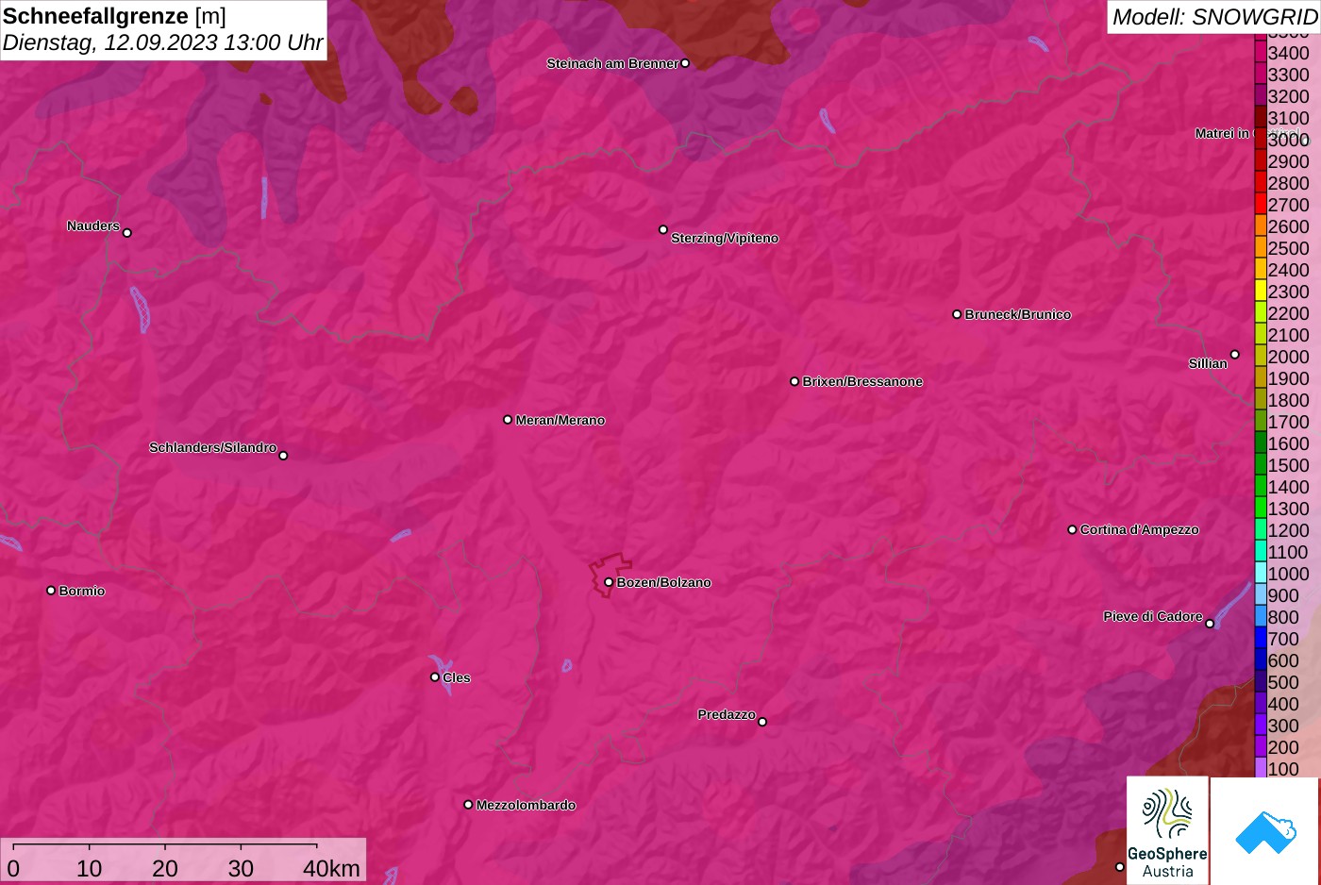Screen dimensions: 1321x885
Task: Select the 2000 m legend color swatch
Action: coord(1261,356)
